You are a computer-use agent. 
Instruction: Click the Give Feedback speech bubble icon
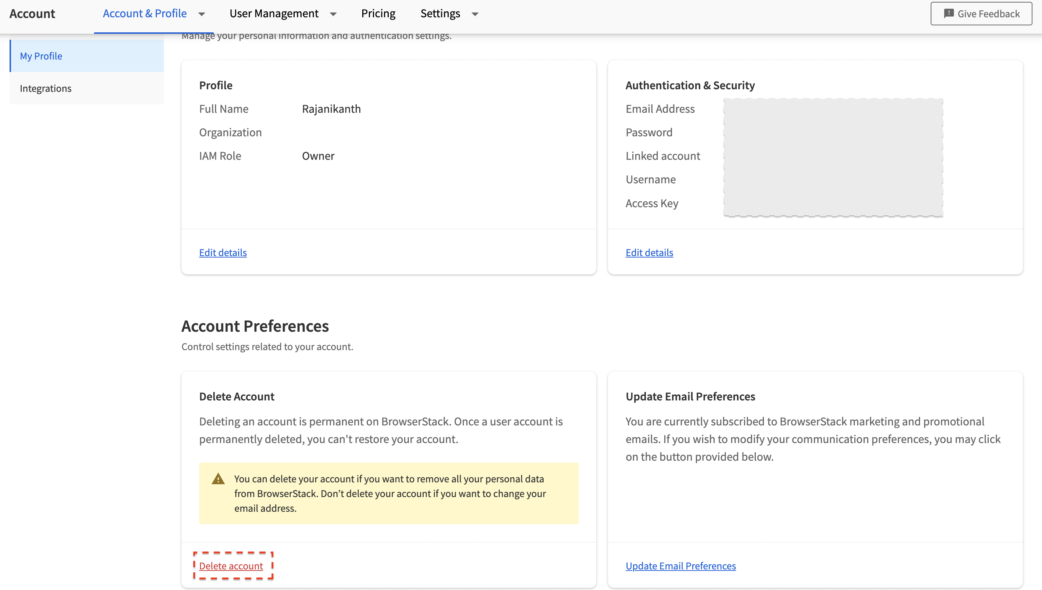(x=948, y=13)
